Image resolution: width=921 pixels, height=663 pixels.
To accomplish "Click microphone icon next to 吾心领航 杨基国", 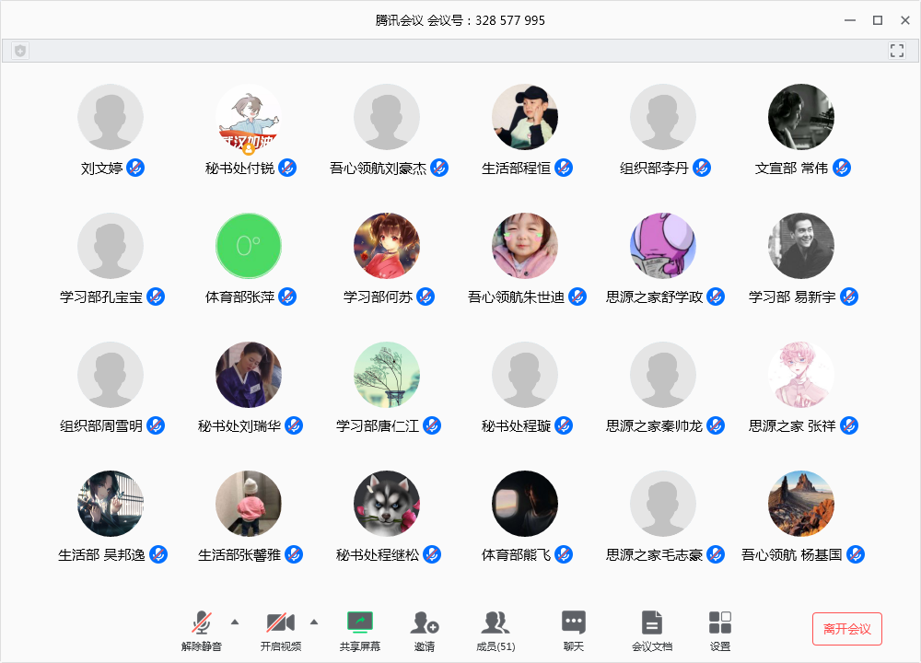I will 856,554.
